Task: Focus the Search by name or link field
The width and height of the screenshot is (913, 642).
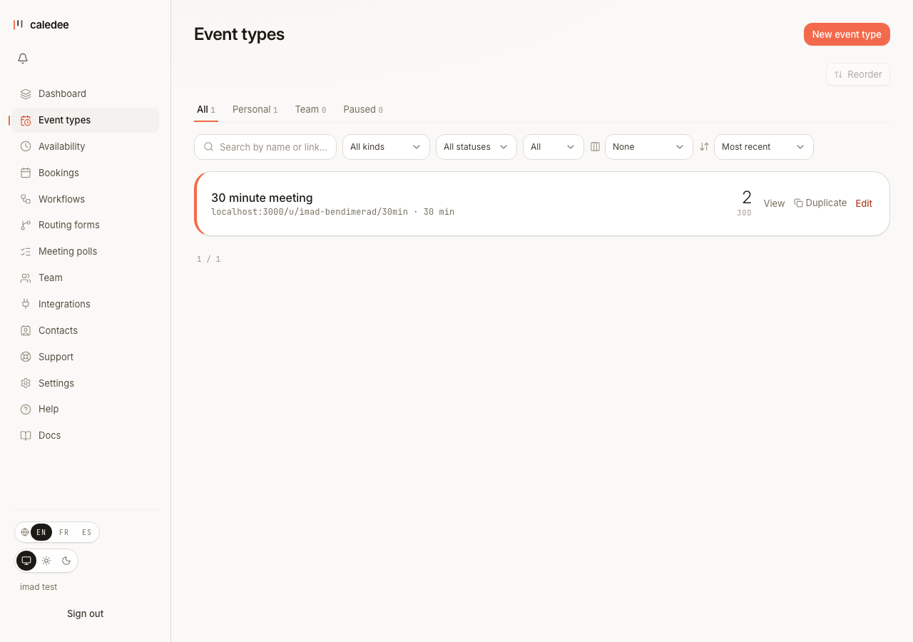Action: pyautogui.click(x=265, y=146)
